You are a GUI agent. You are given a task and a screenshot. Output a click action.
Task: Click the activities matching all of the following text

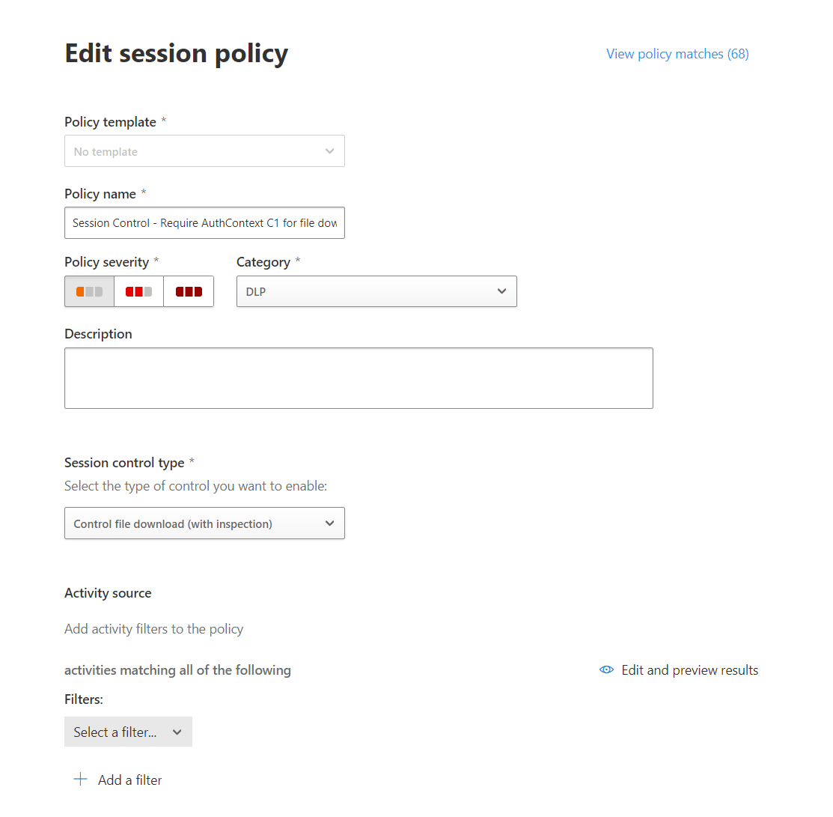(x=177, y=669)
